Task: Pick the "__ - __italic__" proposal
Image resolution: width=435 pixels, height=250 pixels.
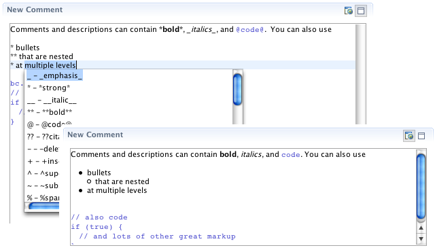Action: [52, 100]
